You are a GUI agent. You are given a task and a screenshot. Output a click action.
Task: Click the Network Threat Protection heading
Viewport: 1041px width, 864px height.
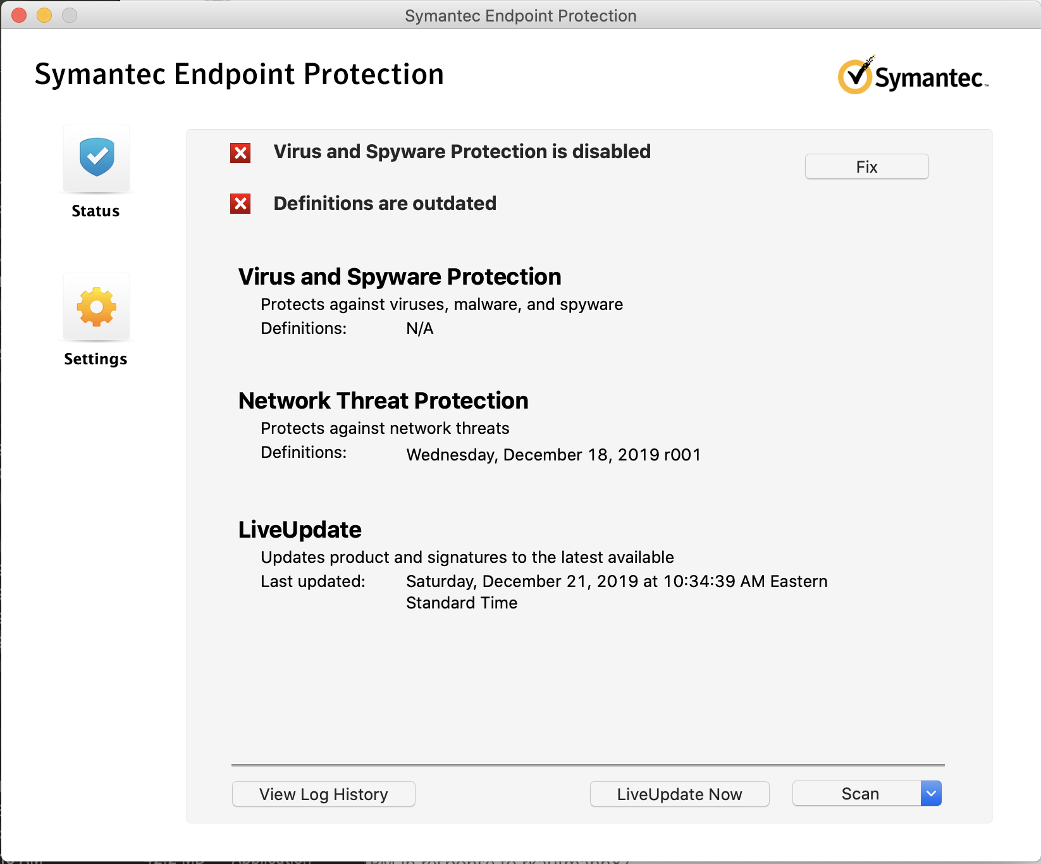click(383, 401)
